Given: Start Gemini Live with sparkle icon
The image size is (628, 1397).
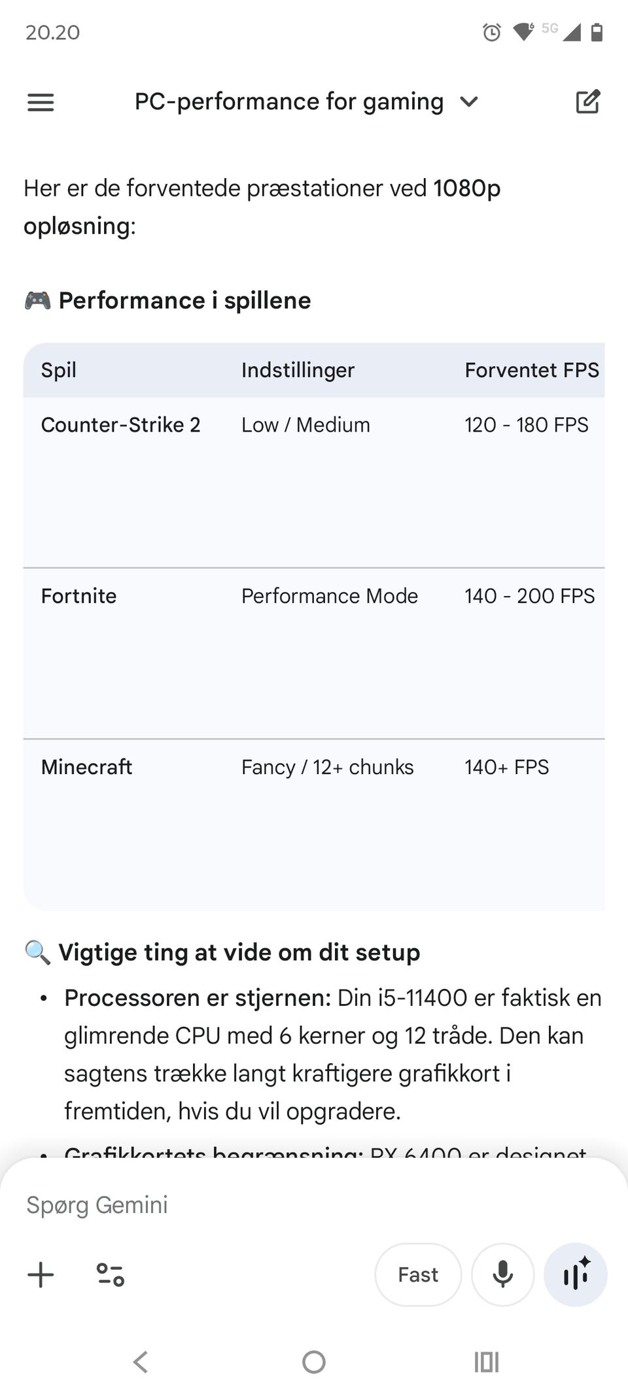Looking at the screenshot, I should click(x=576, y=1275).
